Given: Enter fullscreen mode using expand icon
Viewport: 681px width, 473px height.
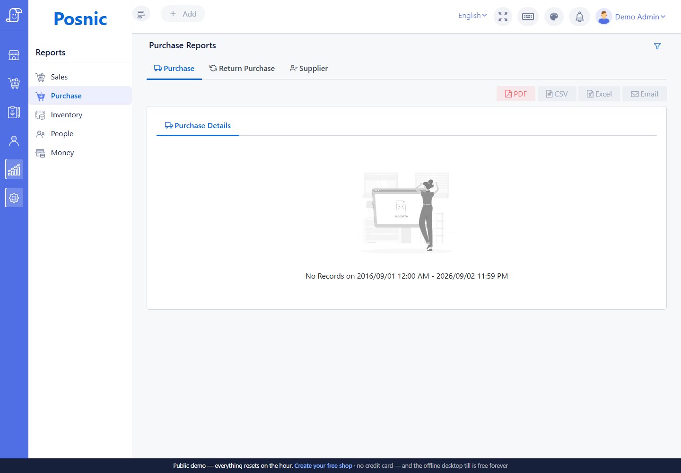Looking at the screenshot, I should pos(503,17).
